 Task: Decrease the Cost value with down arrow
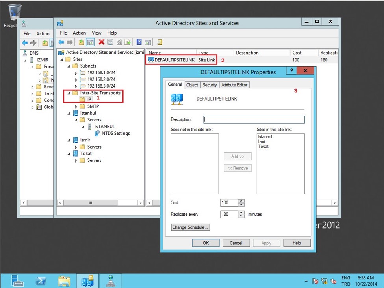pyautogui.click(x=241, y=204)
